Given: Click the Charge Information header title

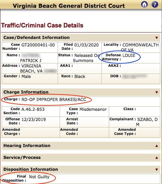Looking at the screenshot, I should coord(26,92).
